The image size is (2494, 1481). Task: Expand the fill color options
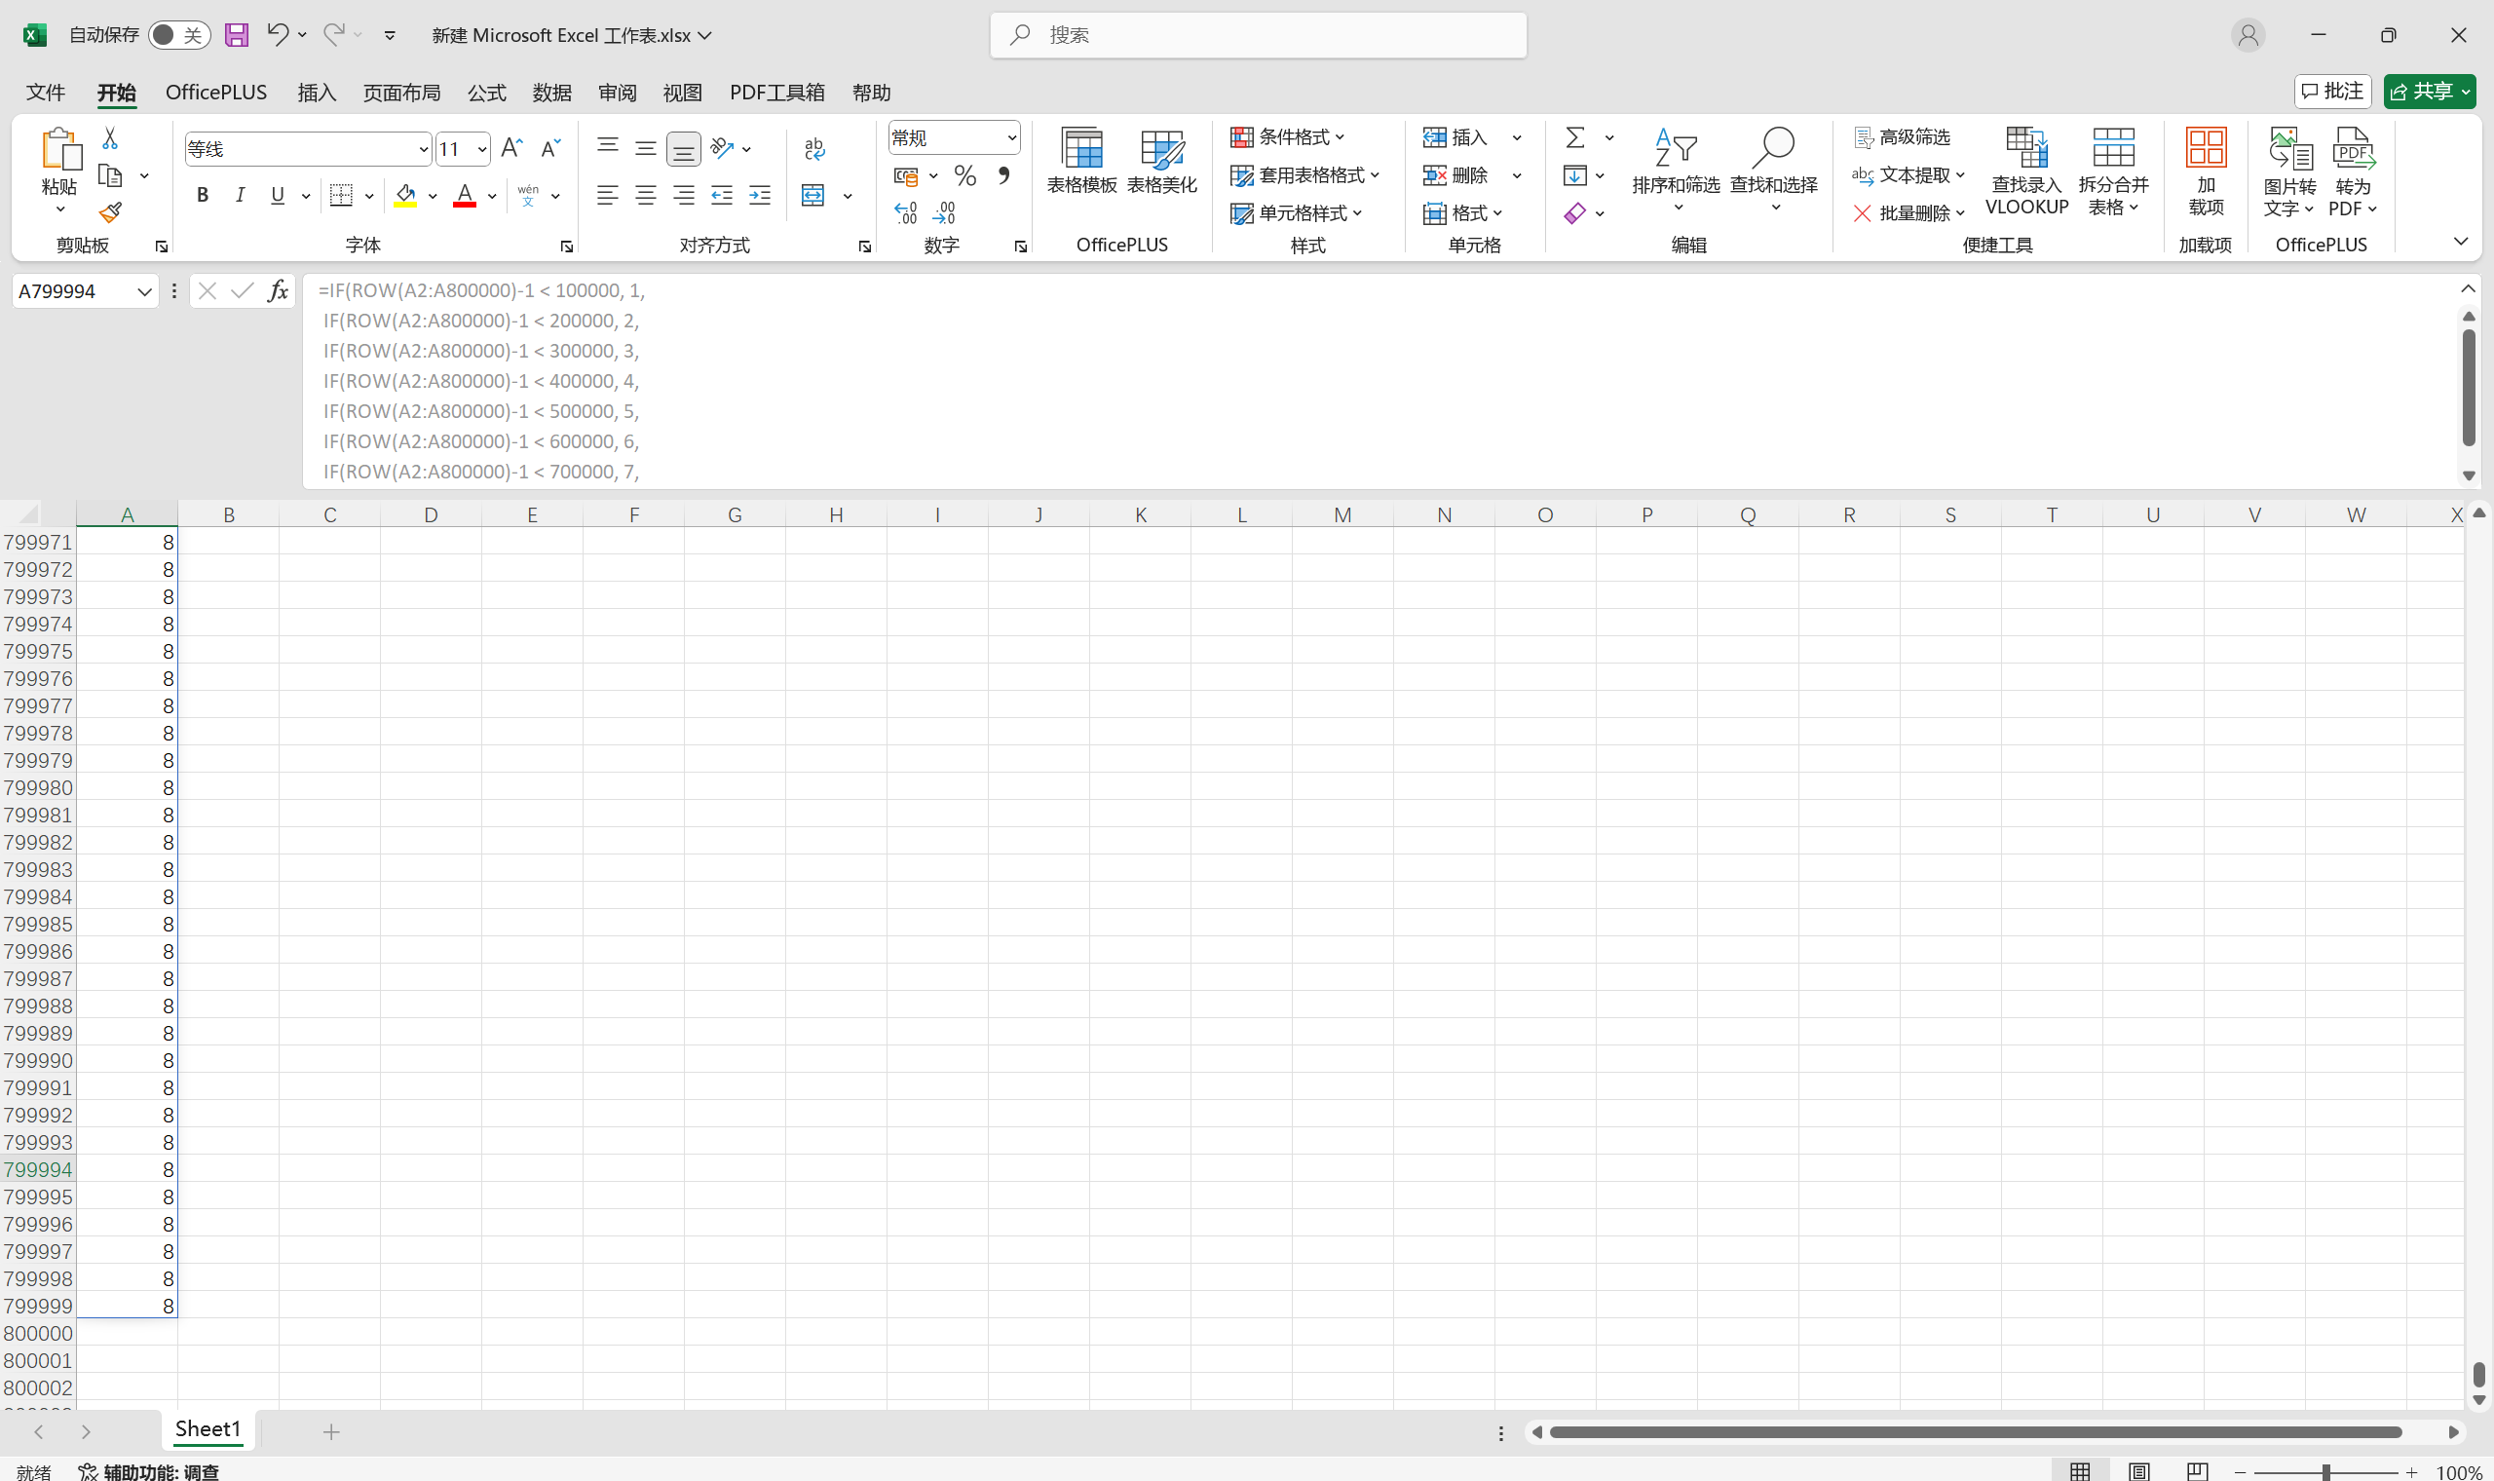coord(433,195)
